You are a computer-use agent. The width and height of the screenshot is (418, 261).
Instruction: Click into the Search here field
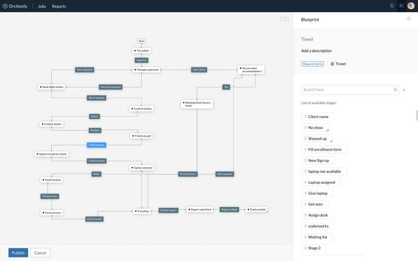(x=346, y=90)
